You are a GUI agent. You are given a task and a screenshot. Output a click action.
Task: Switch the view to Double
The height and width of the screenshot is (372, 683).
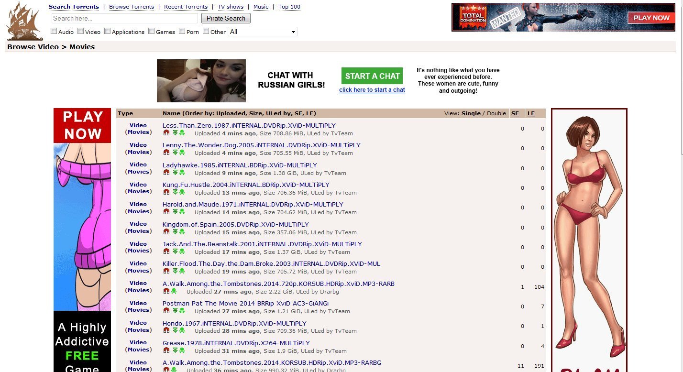(x=496, y=113)
